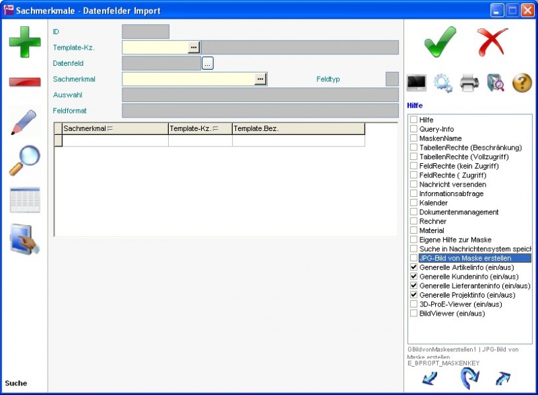
Task: Click into the Sachmerkmal input field
Action: coord(188,79)
